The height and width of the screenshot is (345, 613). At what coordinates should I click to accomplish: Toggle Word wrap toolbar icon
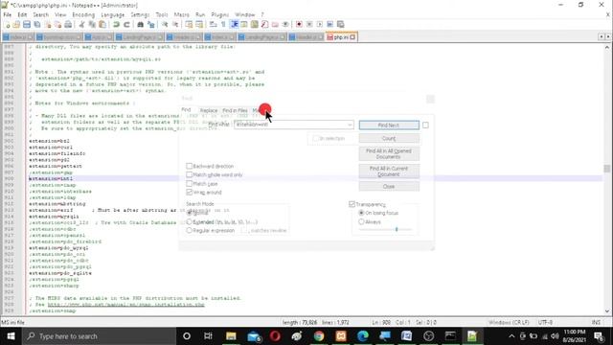[213, 25]
